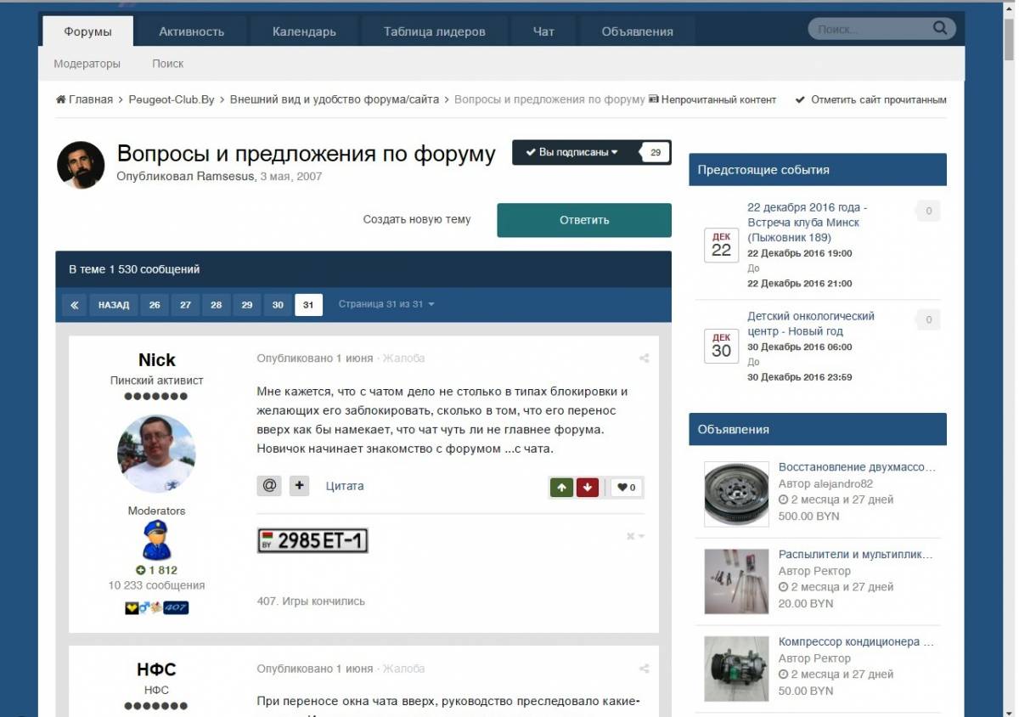Viewport: 1019px width, 717px height.
Task: Click the @ mention button under Nick's post
Action: [269, 486]
